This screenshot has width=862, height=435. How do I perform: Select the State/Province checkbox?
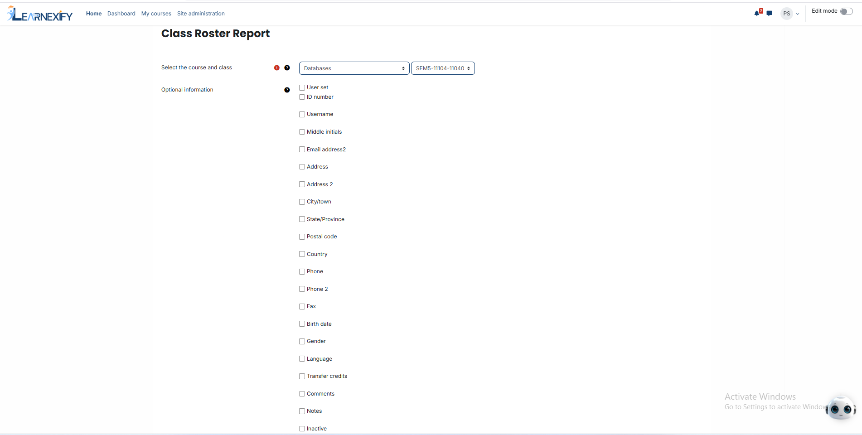click(302, 219)
